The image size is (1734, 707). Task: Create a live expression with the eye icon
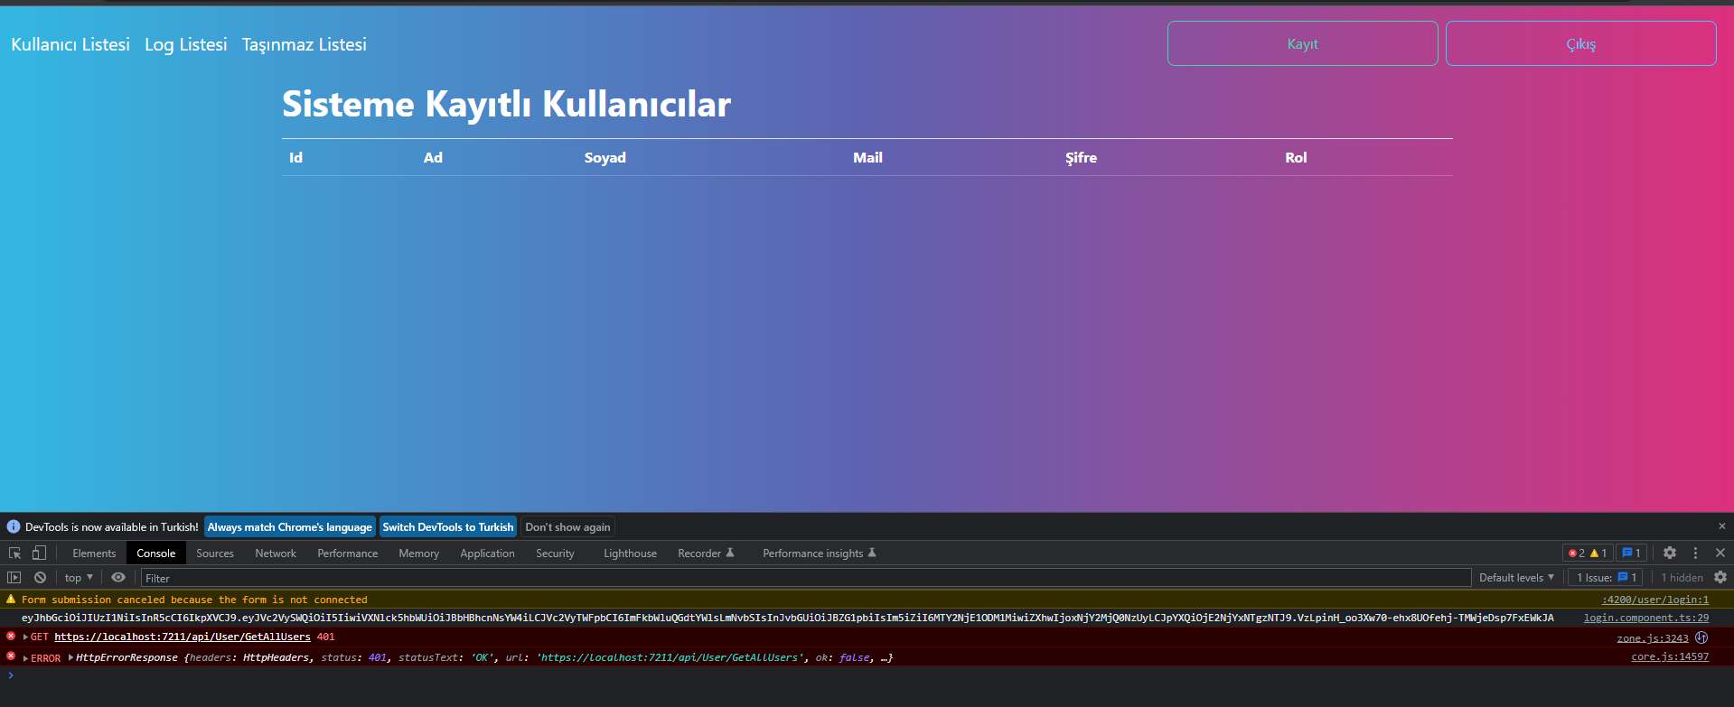pyautogui.click(x=118, y=577)
